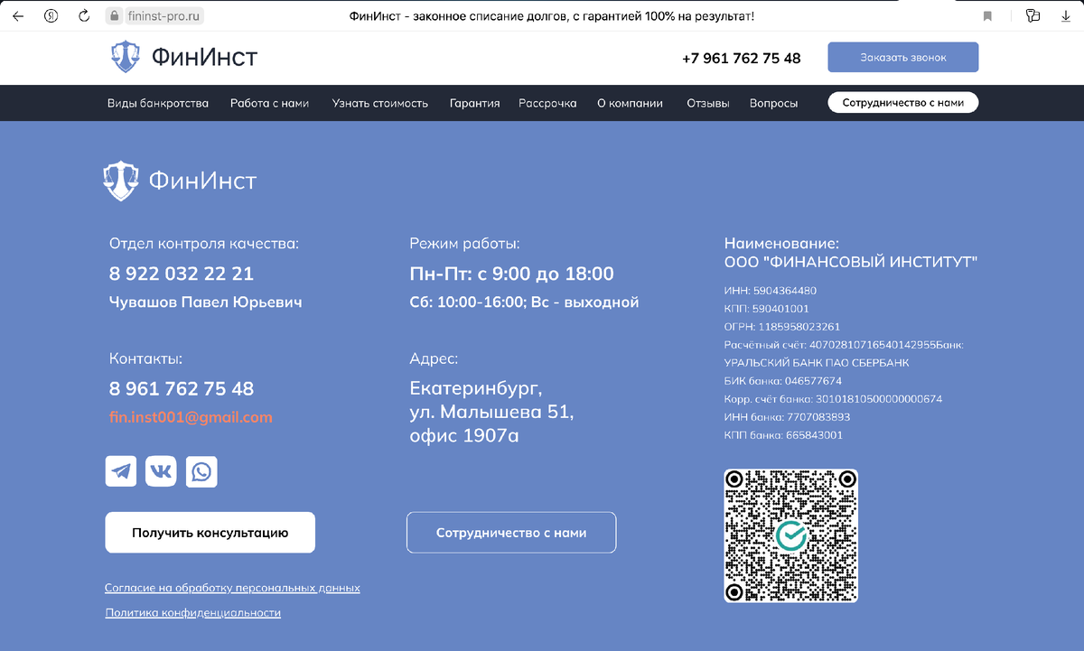Image resolution: width=1084 pixels, height=651 pixels.
Task: View site security via the lock icon
Action: coord(114,15)
